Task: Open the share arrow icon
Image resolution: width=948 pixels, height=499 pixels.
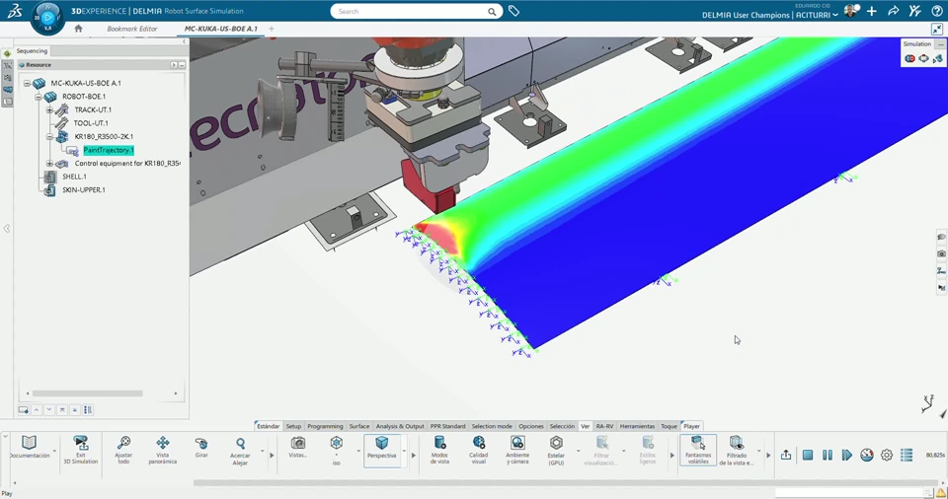Action: click(x=893, y=12)
